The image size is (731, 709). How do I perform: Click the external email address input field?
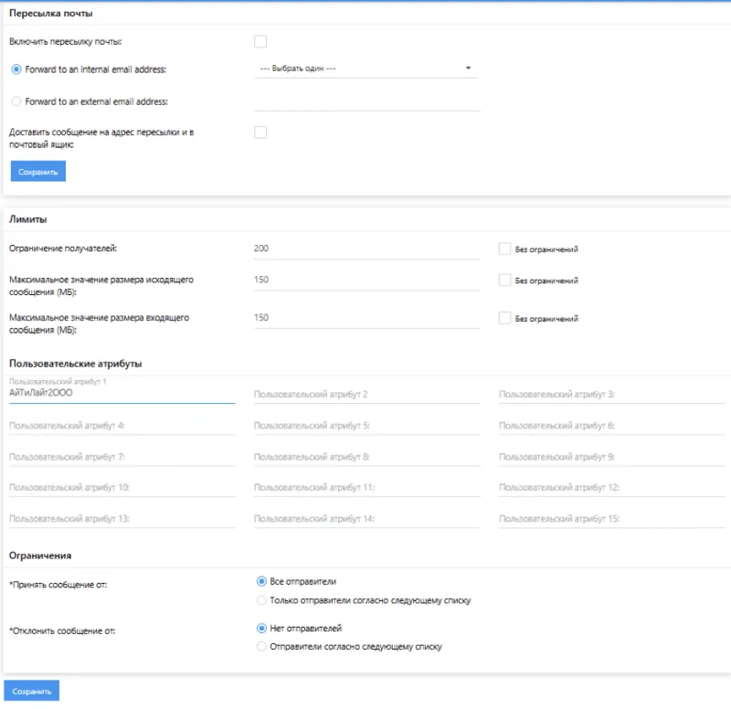(x=366, y=101)
